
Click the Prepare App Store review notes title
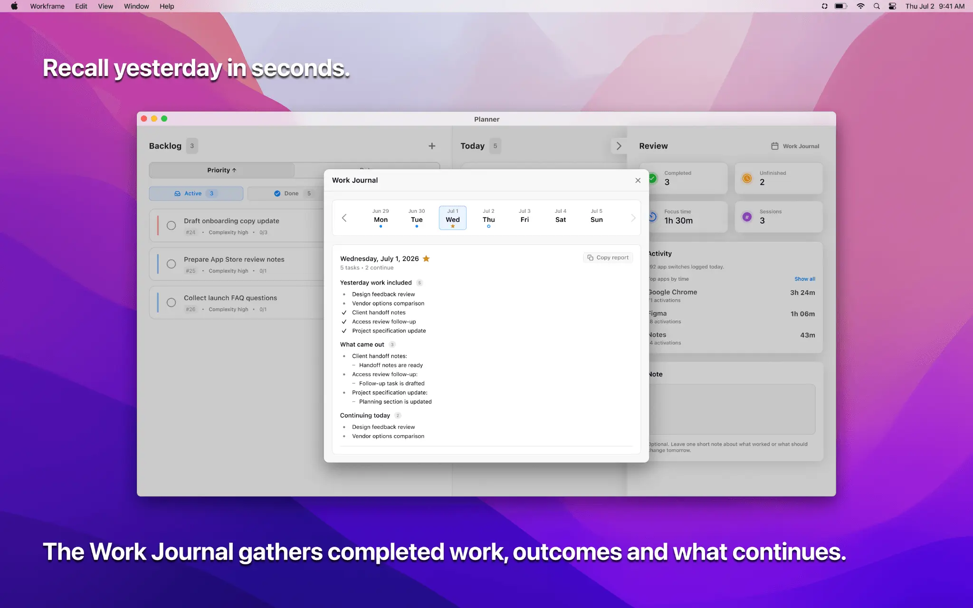234,259
